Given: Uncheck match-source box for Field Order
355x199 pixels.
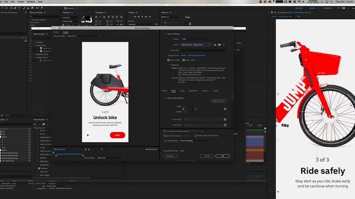Looking at the screenshot, I should tap(225, 125).
